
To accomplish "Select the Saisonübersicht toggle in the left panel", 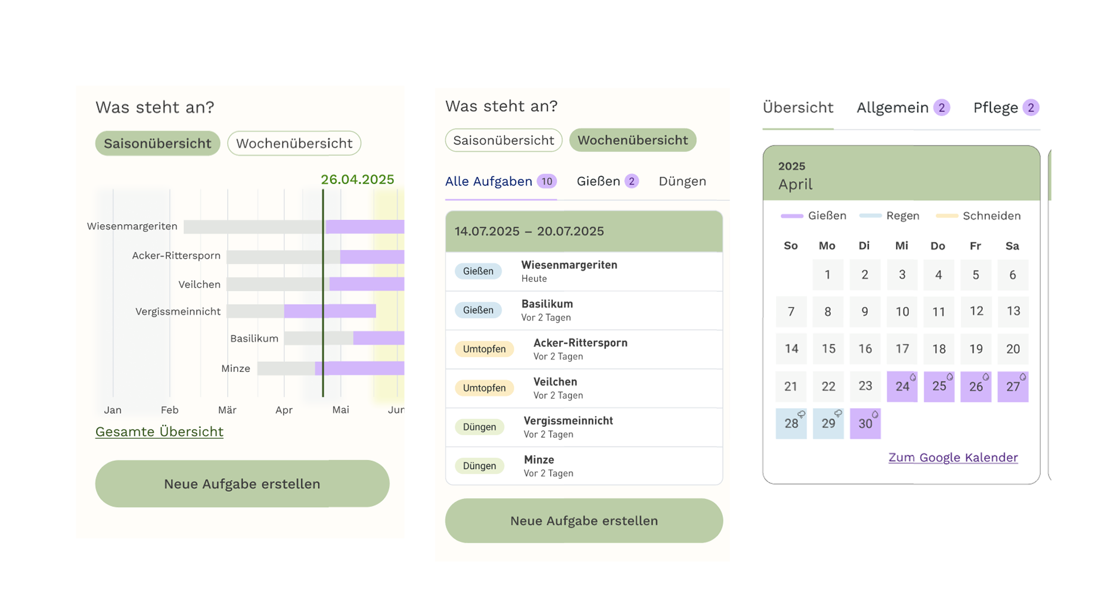I will [157, 144].
